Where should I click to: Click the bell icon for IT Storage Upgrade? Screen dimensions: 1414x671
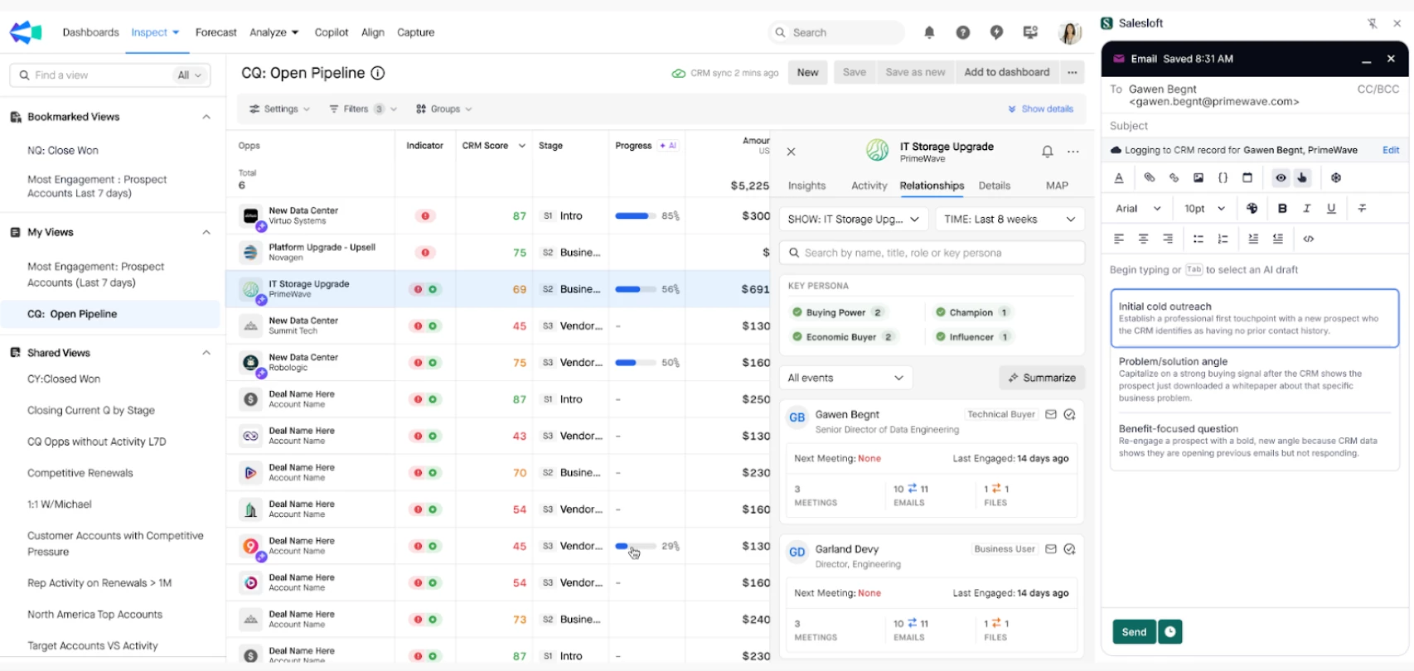click(x=1048, y=152)
